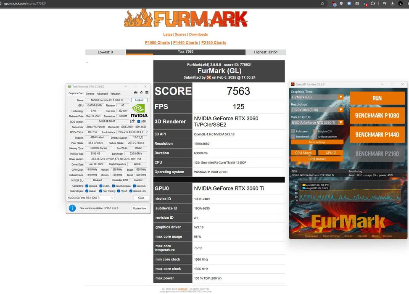This screenshot has width=409, height=294.
Task: Toggle the OpenGL 4.6 checkbox
Action: coord(131,191)
